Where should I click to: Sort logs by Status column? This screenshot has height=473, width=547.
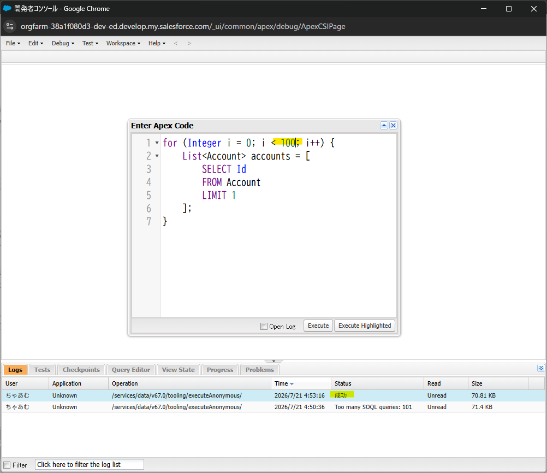377,383
